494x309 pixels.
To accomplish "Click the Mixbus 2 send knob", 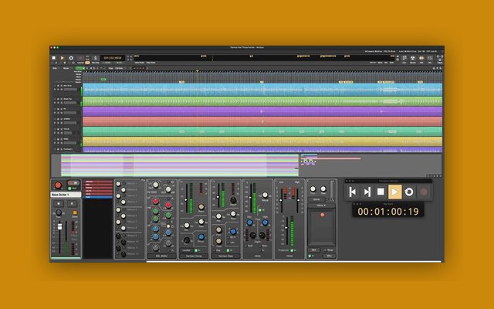I will tap(123, 190).
